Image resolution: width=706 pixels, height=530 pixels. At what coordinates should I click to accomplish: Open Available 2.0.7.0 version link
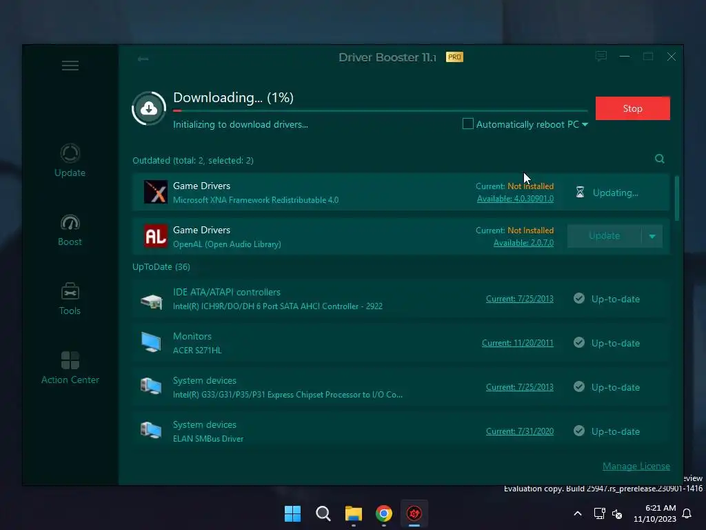coord(524,243)
